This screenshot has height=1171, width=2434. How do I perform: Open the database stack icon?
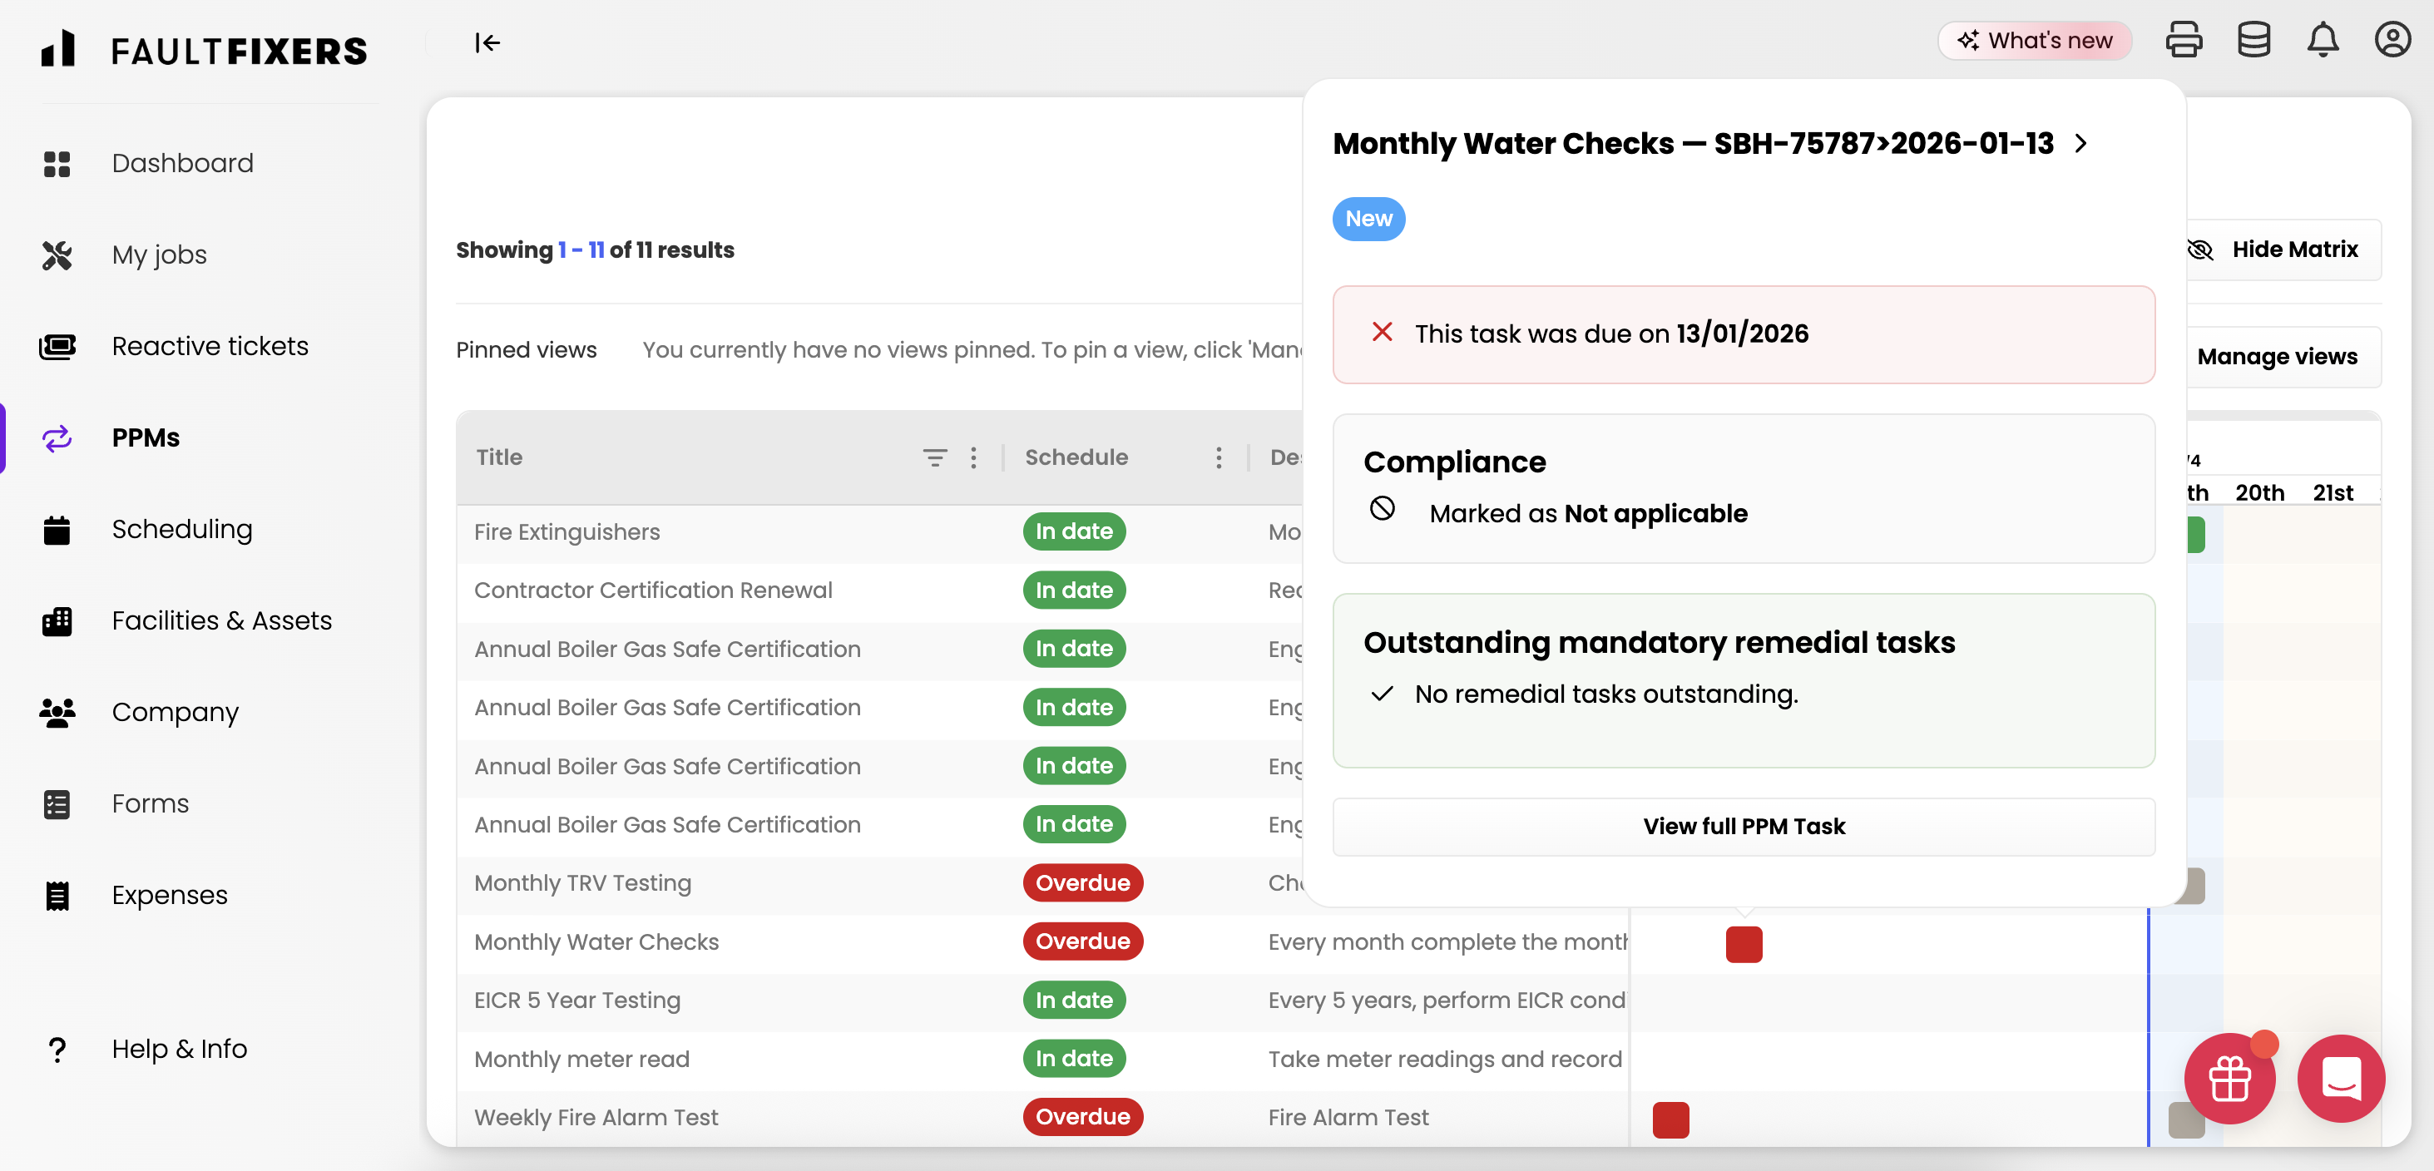2253,41
